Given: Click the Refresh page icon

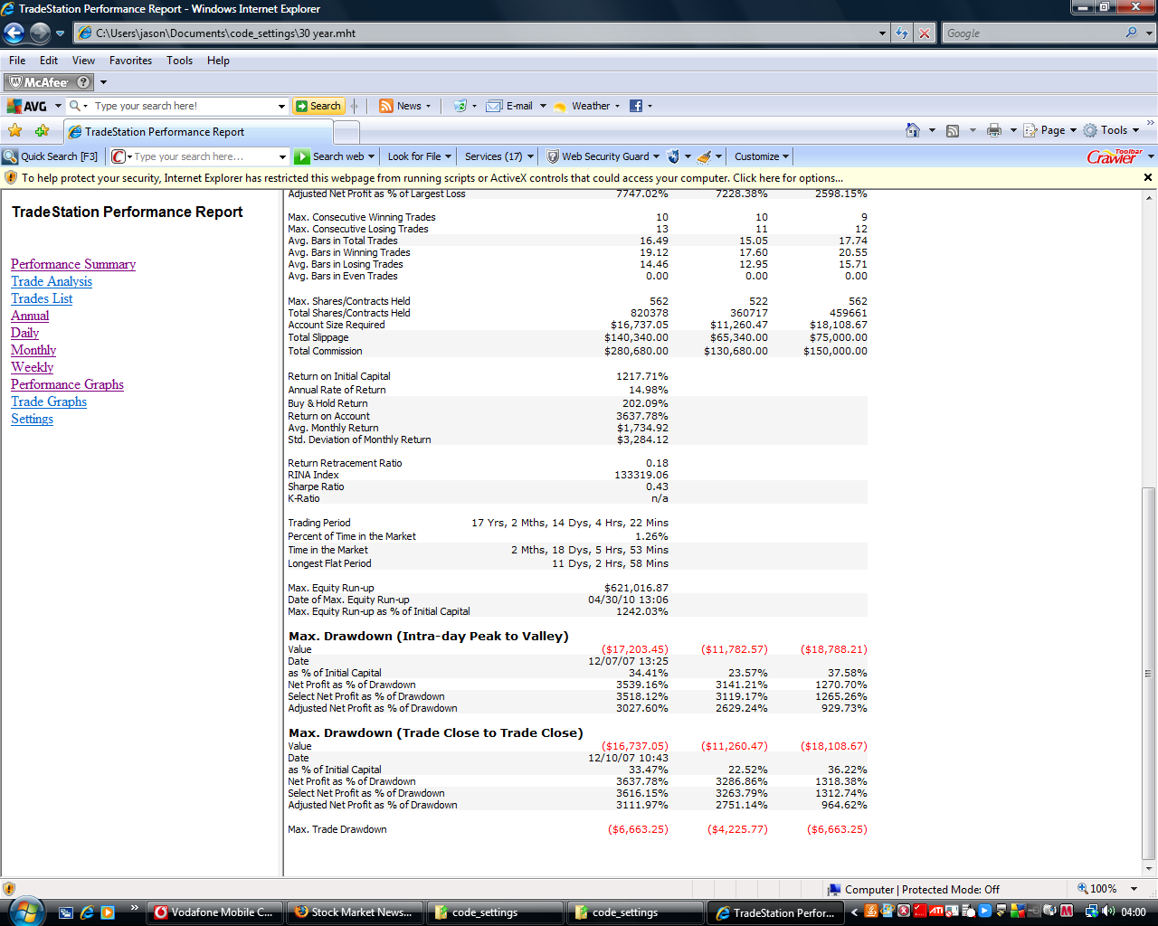Looking at the screenshot, I should (902, 33).
